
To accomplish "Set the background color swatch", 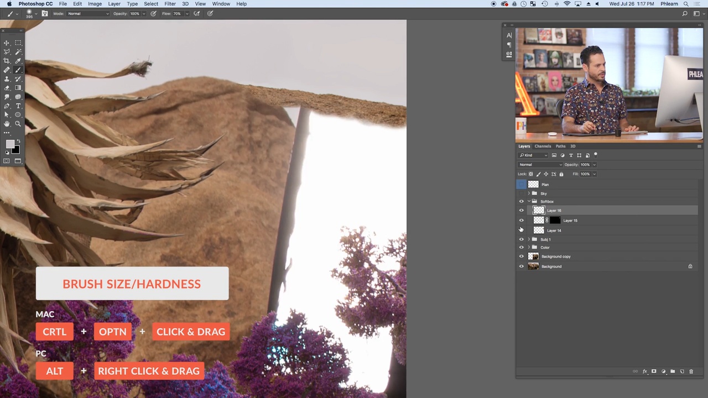I will coord(15,150).
